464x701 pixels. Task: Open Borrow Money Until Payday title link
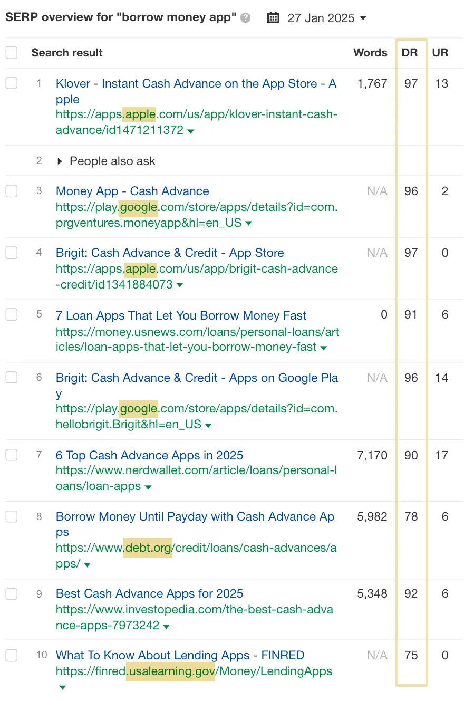coord(195,525)
